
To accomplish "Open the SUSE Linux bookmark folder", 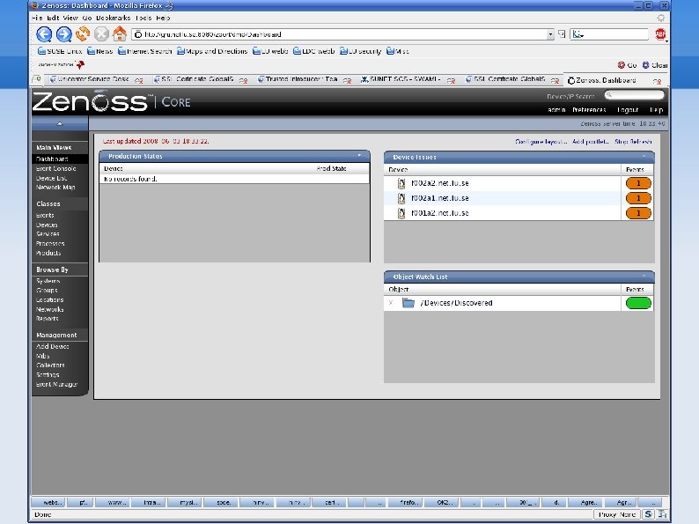I will (x=60, y=51).
